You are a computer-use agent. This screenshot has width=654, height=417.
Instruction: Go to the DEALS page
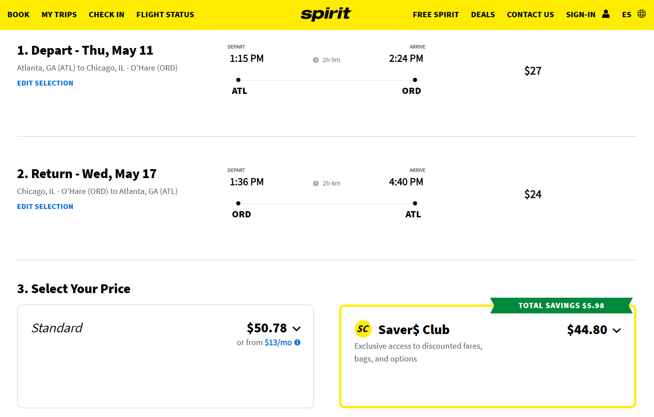click(x=483, y=14)
